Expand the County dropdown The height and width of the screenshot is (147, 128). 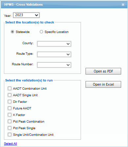pyautogui.click(x=54, y=44)
